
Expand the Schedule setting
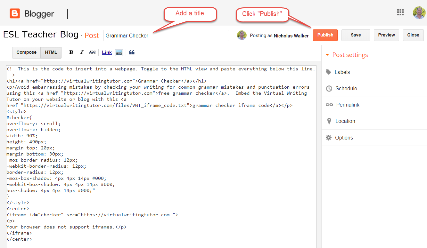pyautogui.click(x=374, y=89)
